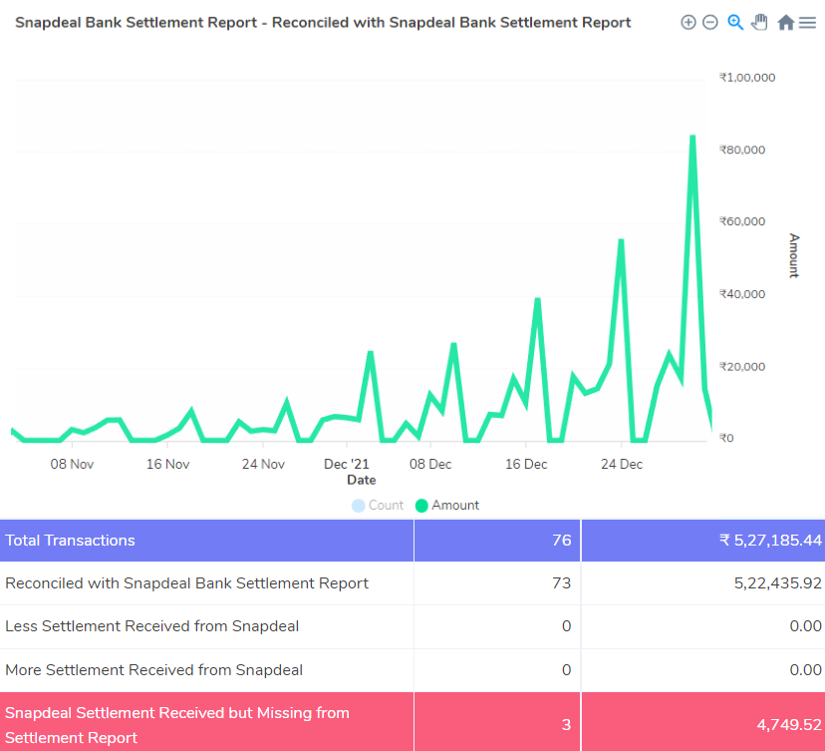Click Total Transactions count 76
Viewport: 825px width, 751px height.
(561, 541)
